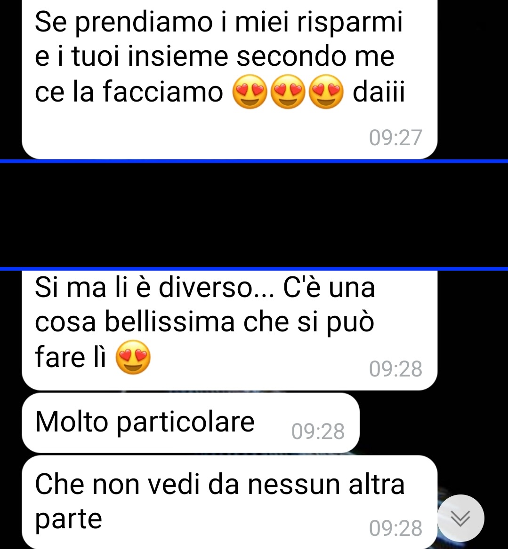Tap the blacked-out area between the blue lines

click(254, 215)
